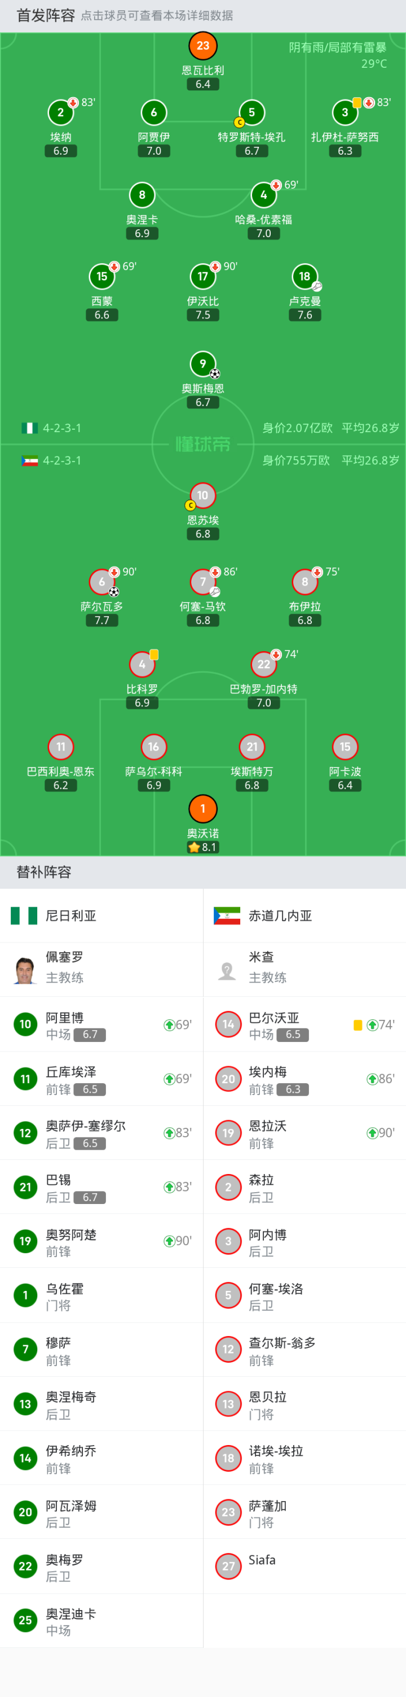
Task: Open Nigeria coach 佩塞罗 photo
Action: click(x=25, y=970)
